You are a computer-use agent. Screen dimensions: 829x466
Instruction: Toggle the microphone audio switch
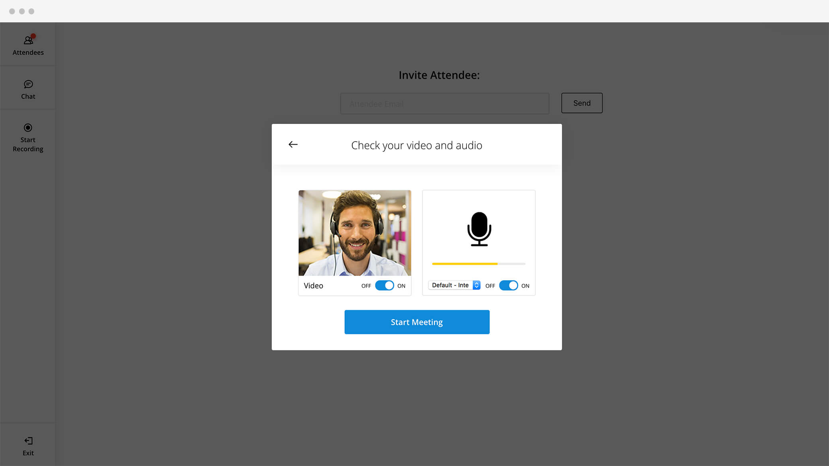[x=509, y=285]
